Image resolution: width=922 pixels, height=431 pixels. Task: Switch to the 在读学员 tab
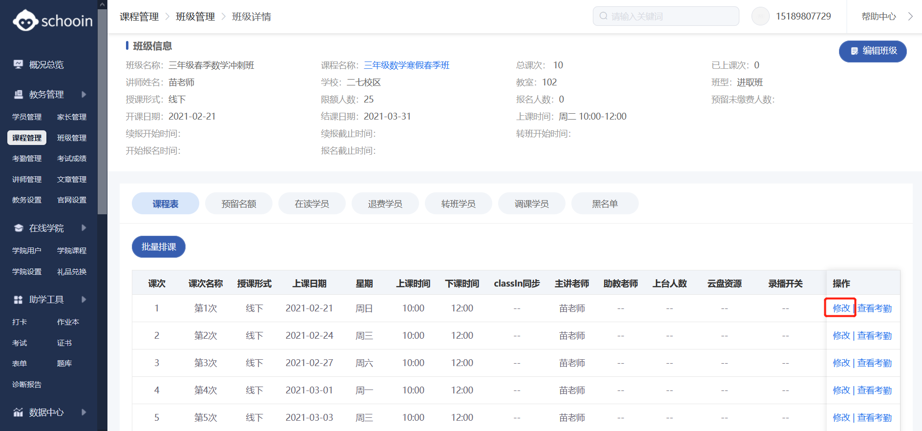coord(312,204)
